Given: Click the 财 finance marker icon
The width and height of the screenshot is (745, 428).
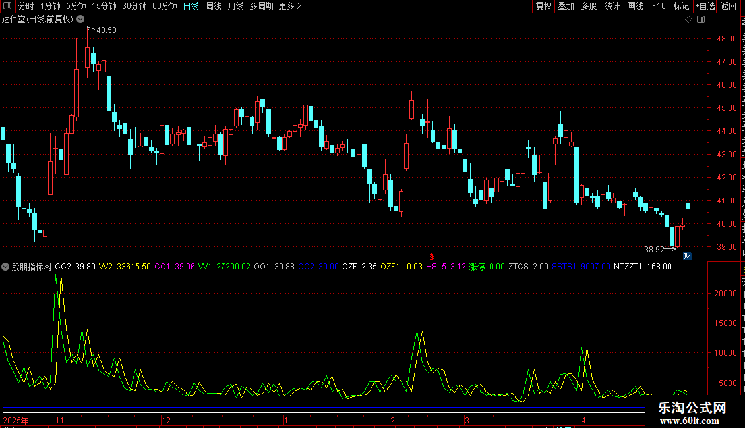Looking at the screenshot, I should (x=687, y=255).
